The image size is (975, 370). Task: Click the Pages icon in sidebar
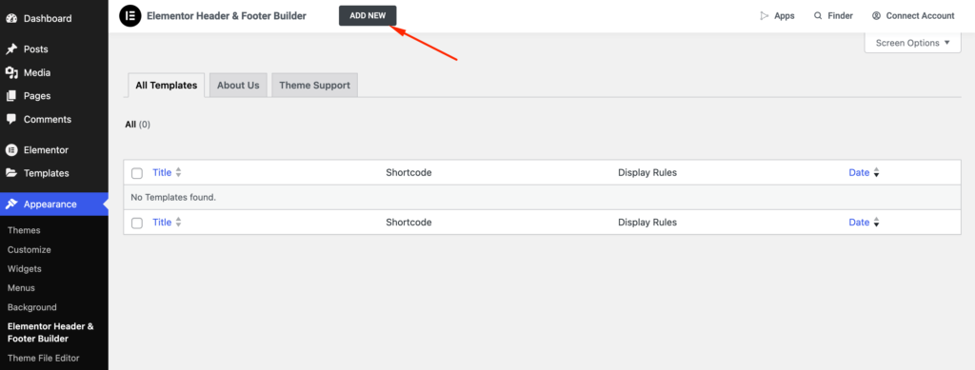tap(11, 96)
